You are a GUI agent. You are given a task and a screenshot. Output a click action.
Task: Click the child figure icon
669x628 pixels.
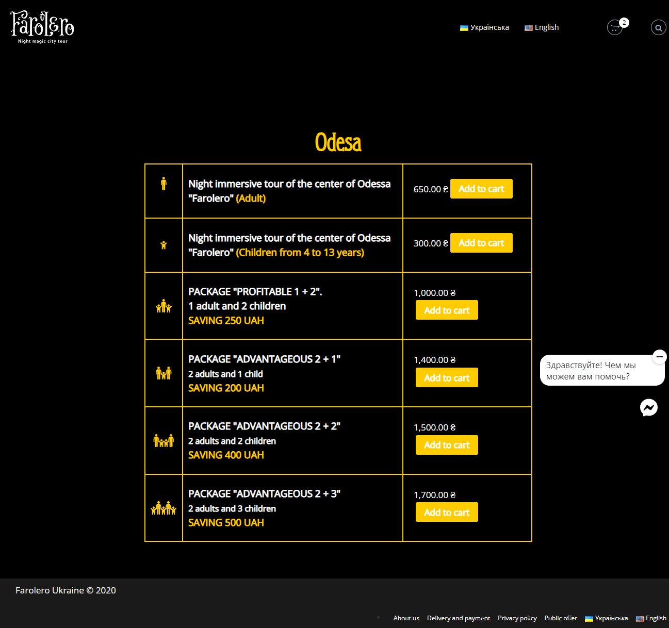pos(164,245)
